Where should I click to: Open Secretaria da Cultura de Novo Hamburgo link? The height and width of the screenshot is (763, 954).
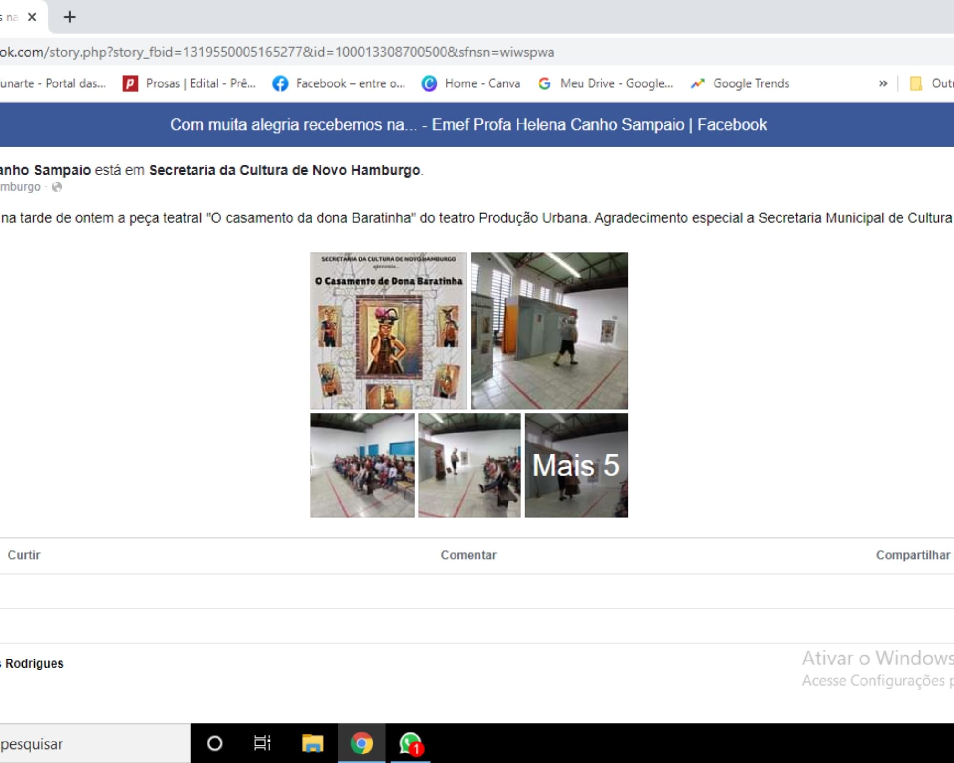(x=284, y=170)
